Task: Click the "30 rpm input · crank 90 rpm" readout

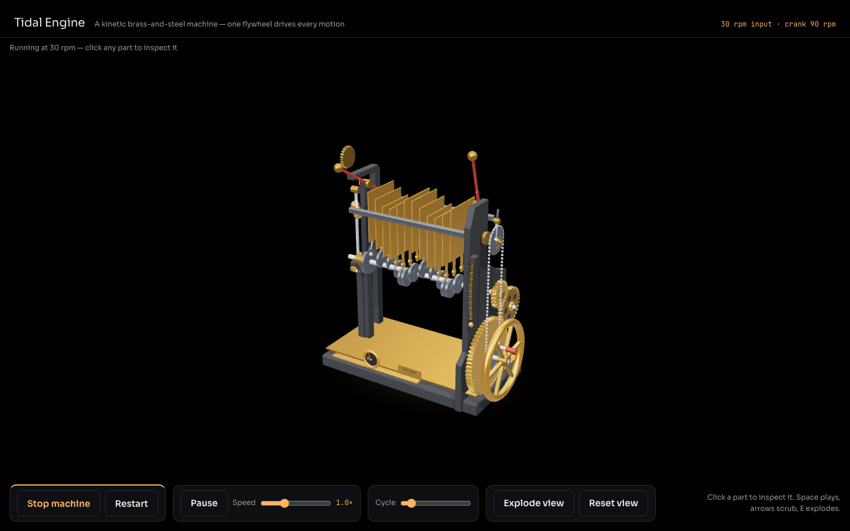Action: pyautogui.click(x=778, y=24)
